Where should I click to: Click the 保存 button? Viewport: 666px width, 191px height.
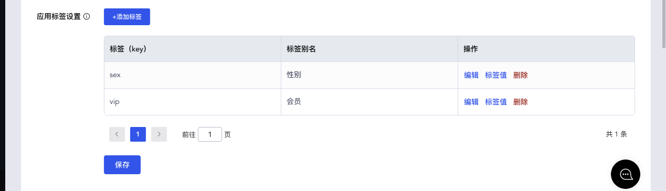click(122, 165)
